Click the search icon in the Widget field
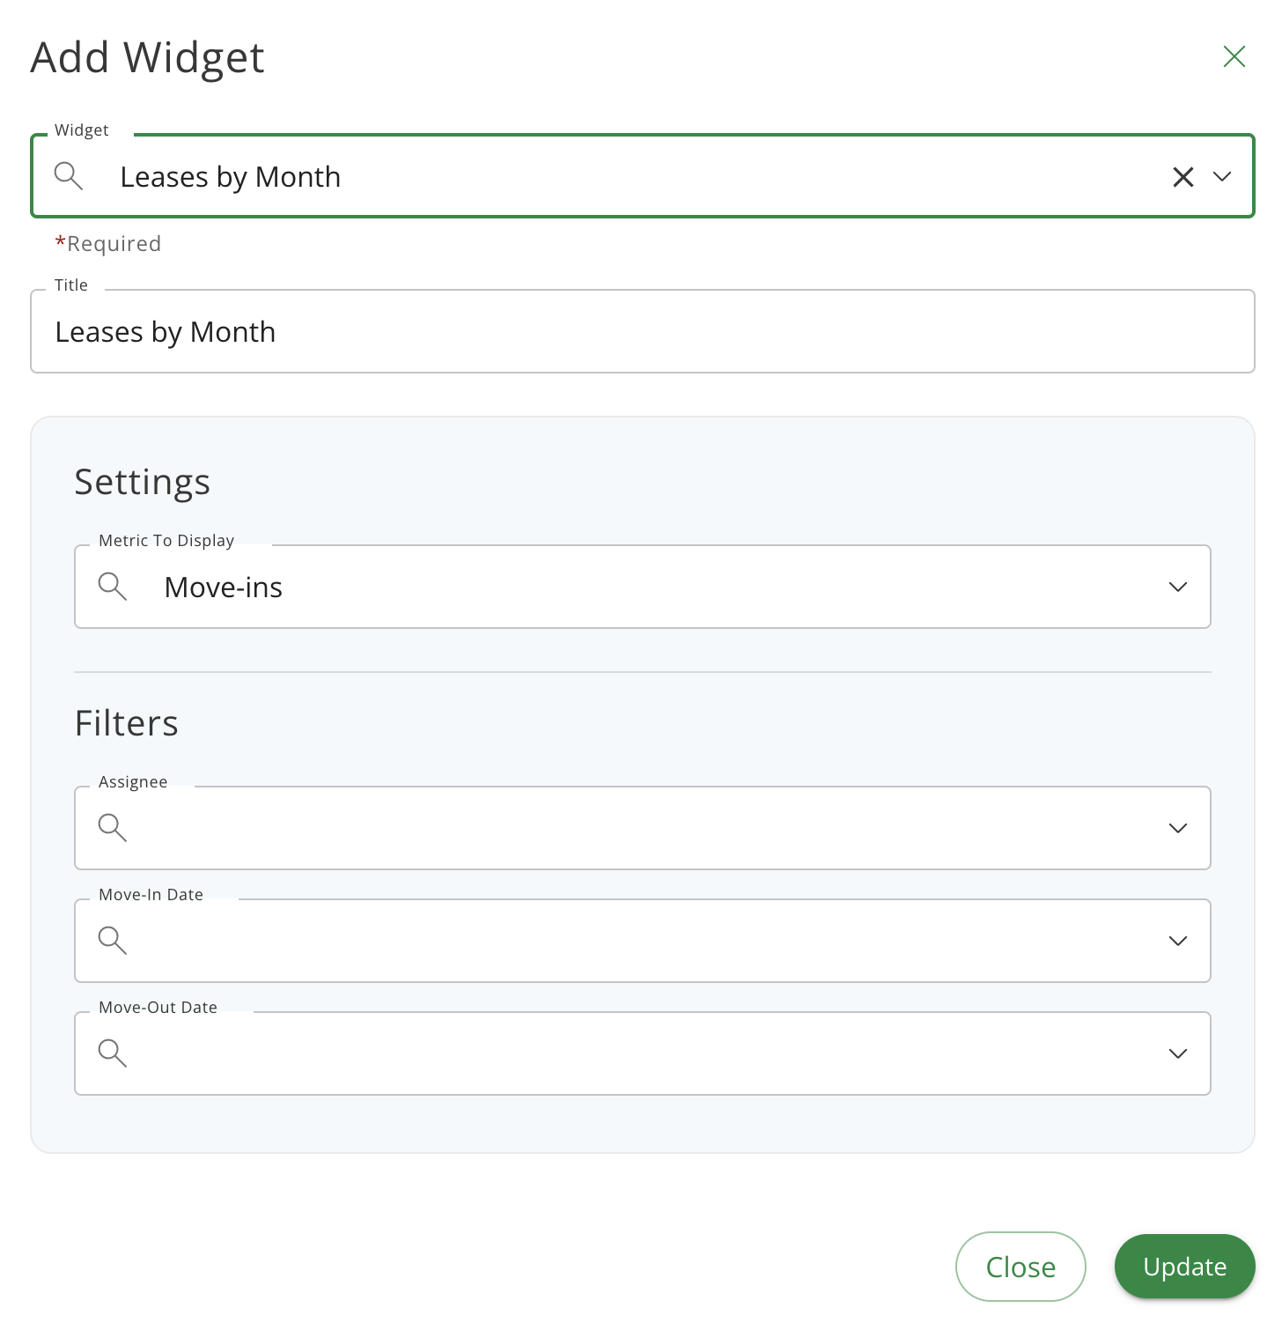This screenshot has width=1282, height=1323. tap(69, 176)
